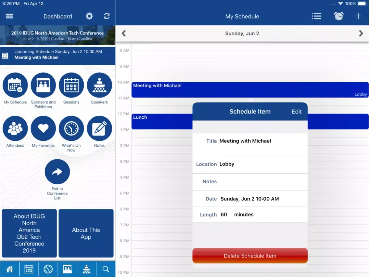Tap the Schedule Item popup title
The height and width of the screenshot is (277, 369).
(x=250, y=112)
